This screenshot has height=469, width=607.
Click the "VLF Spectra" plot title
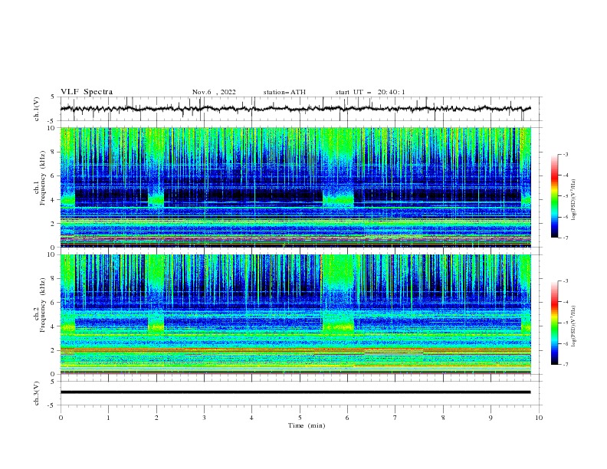tap(87, 92)
